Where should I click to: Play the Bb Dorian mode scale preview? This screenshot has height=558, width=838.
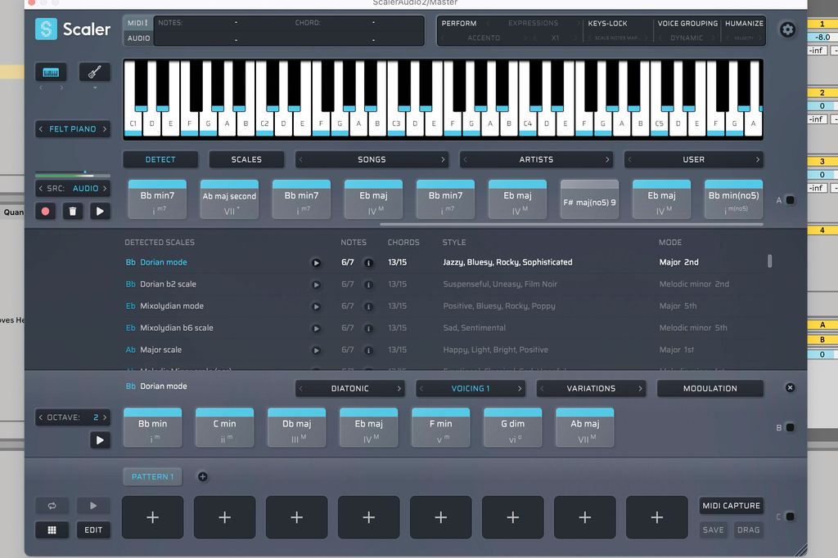pyautogui.click(x=315, y=263)
